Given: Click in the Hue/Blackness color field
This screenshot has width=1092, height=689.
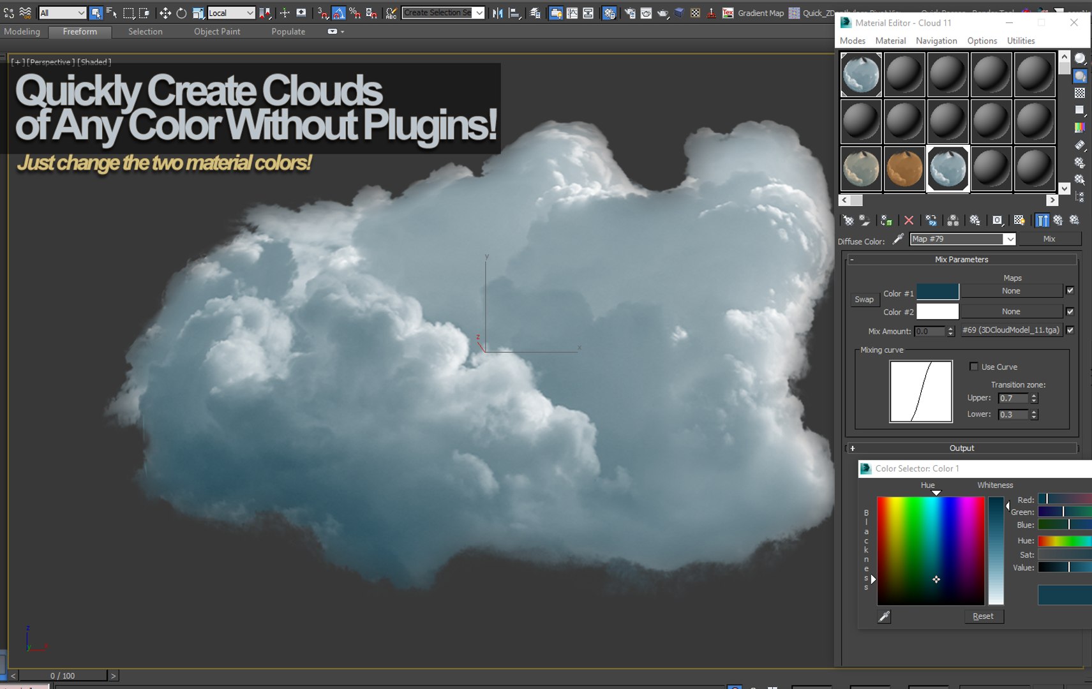Looking at the screenshot, I should click(x=931, y=551).
